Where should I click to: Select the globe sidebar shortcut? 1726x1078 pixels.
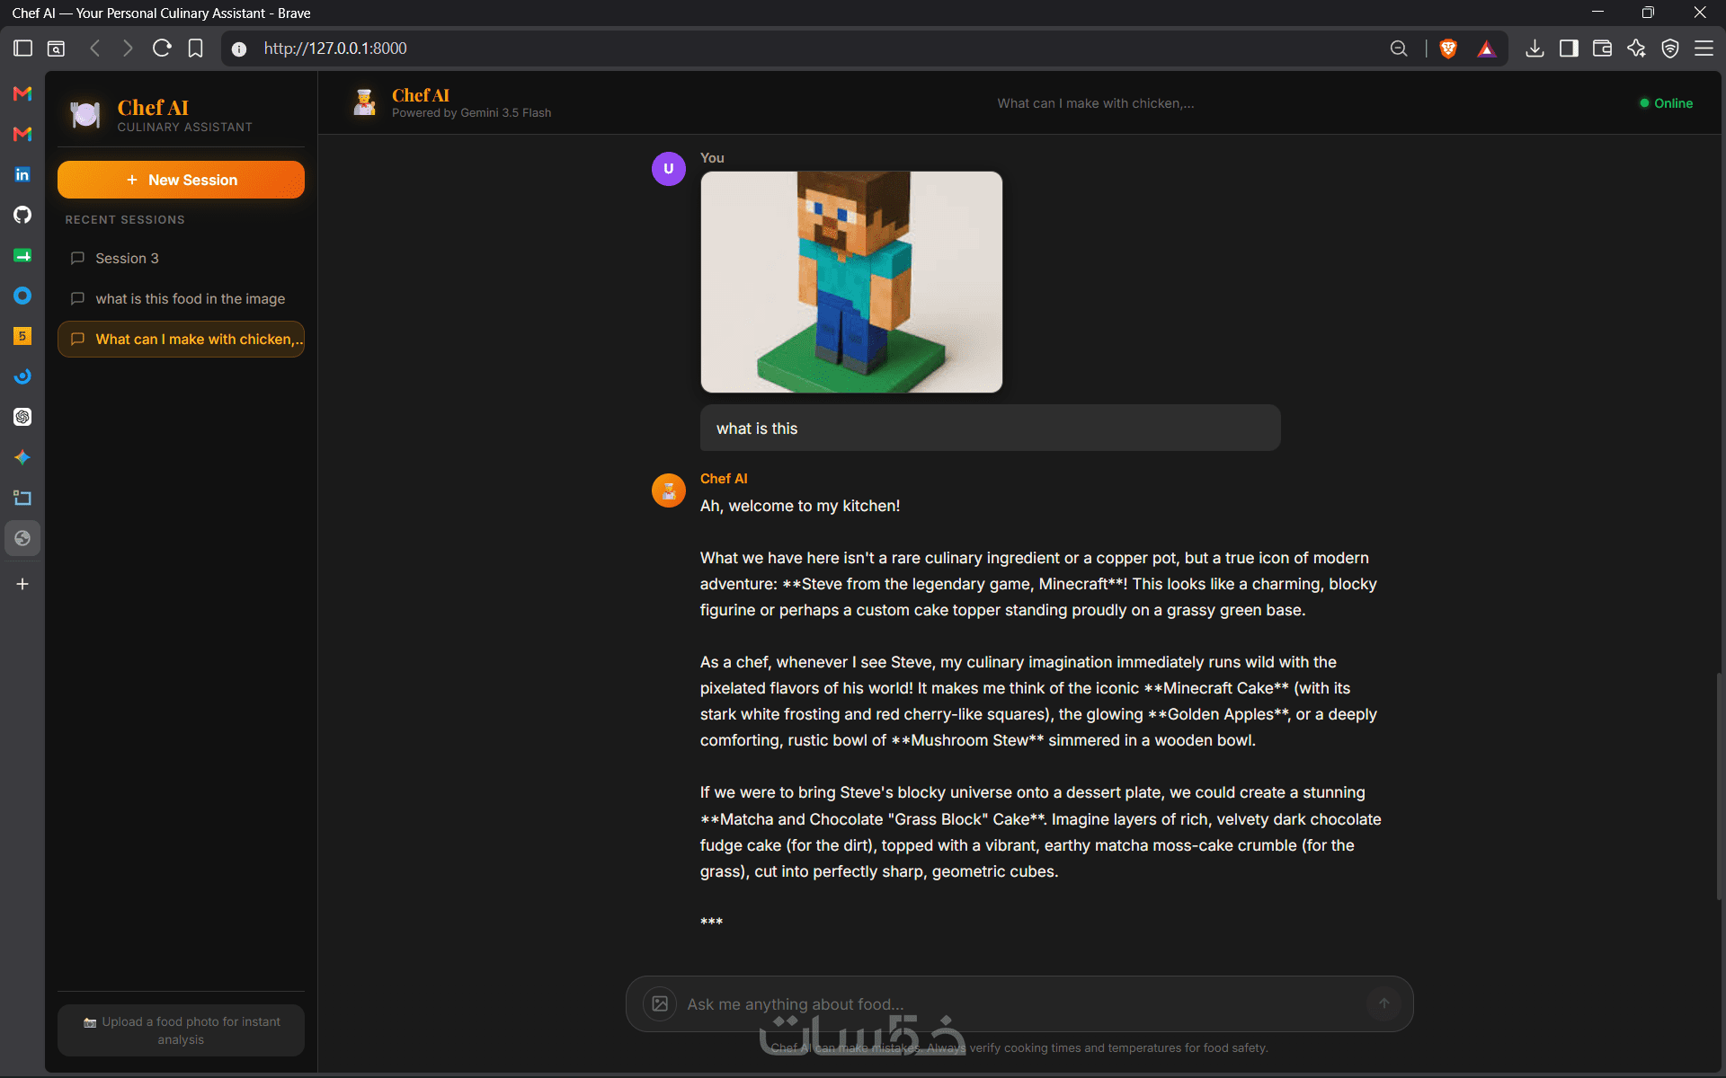[22, 538]
